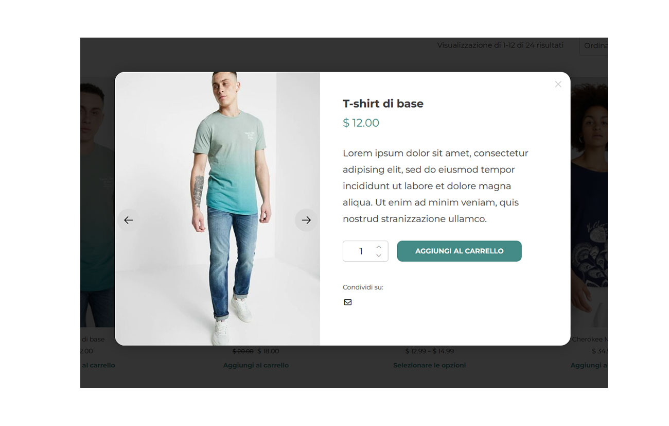Click the Cherokee product name

(590, 339)
